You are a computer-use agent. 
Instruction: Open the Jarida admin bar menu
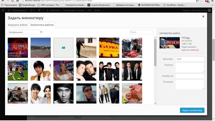(97, 10)
